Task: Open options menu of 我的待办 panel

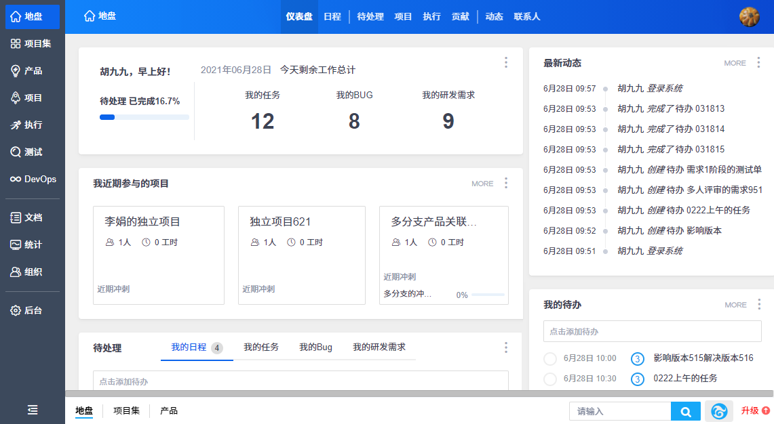Action: point(759,304)
